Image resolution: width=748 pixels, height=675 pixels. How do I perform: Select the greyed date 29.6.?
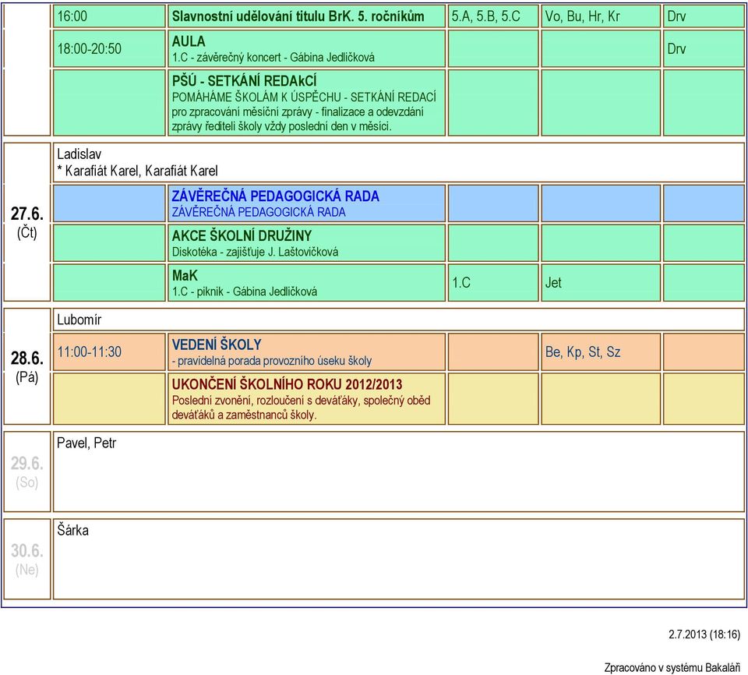26,463
